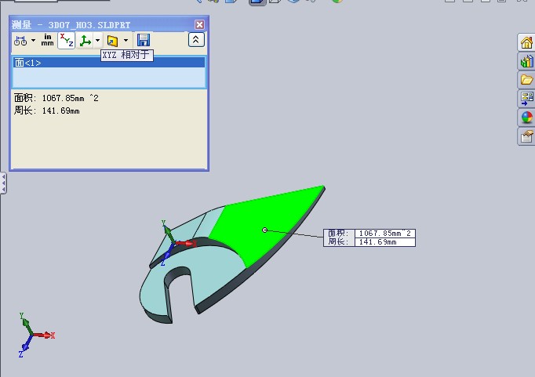535x377 pixels.
Task: Open the Appearances color ball tab
Action: pyautogui.click(x=526, y=118)
